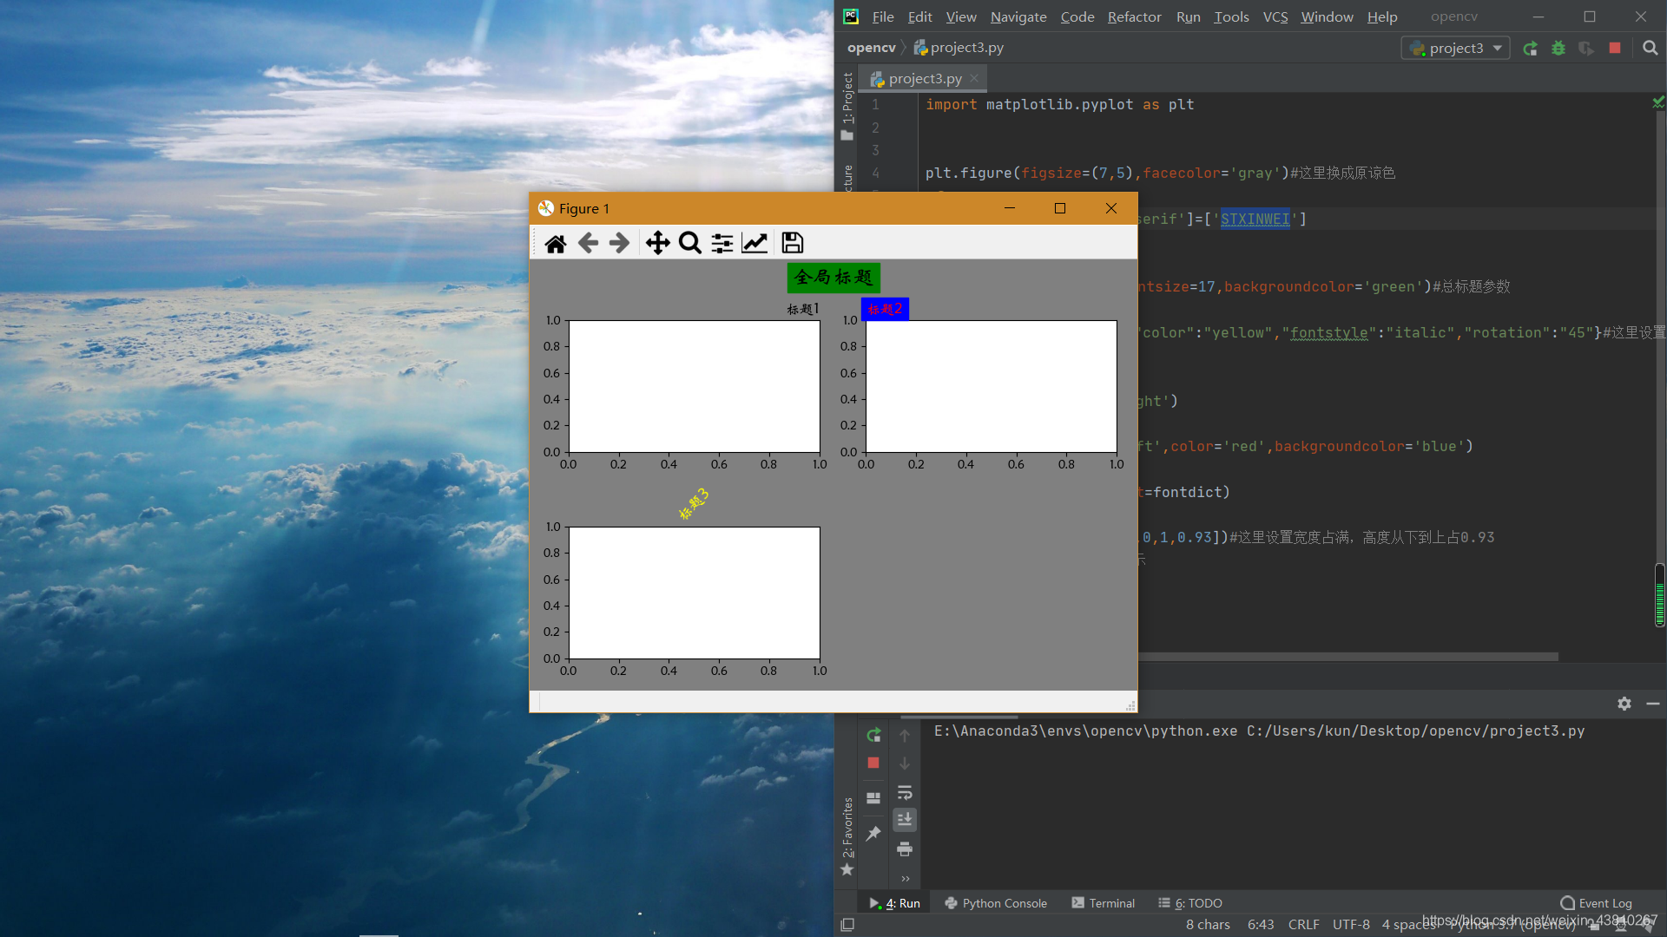This screenshot has height=937, width=1667.
Task: Click opencv in the breadcrumb bar
Action: 871,48
